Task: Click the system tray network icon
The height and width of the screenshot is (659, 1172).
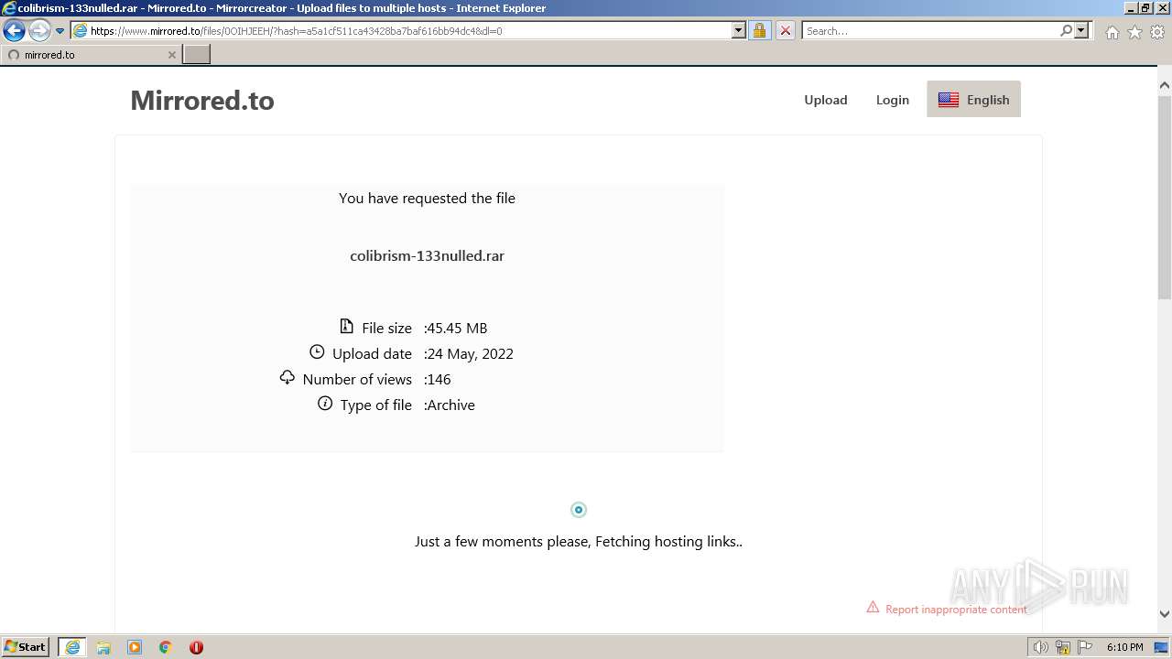Action: pos(1063,647)
